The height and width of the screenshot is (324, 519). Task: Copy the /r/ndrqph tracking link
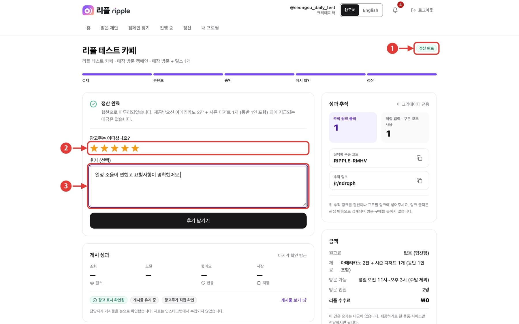419,180
